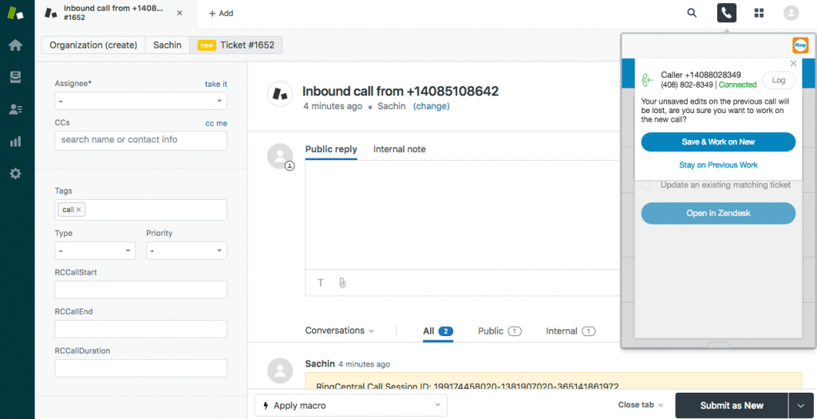Select Update an existing matching ticket
The image size is (817, 419).
(647, 185)
